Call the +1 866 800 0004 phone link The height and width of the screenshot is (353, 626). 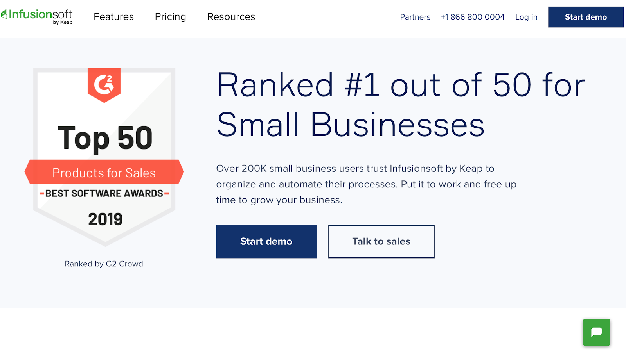point(473,17)
